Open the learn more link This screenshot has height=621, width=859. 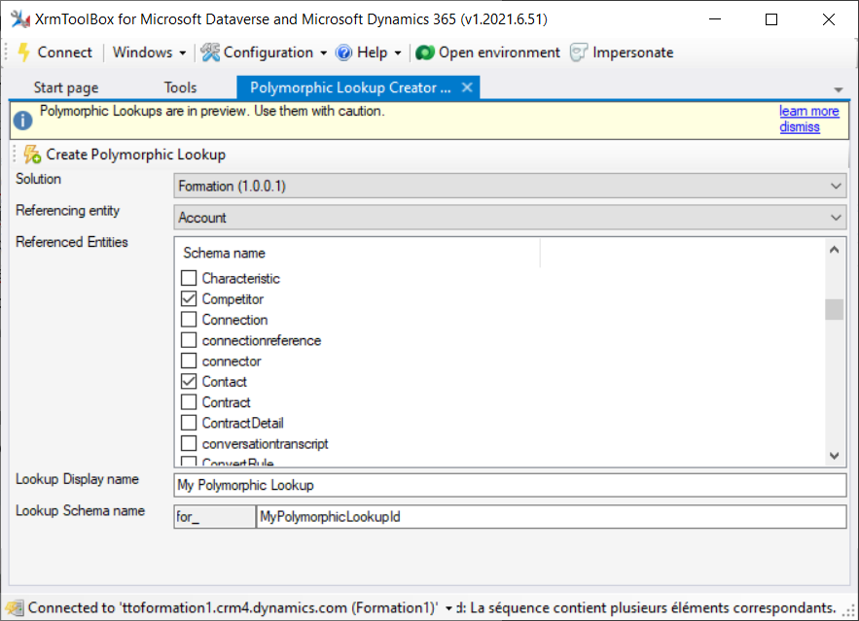[x=808, y=111]
